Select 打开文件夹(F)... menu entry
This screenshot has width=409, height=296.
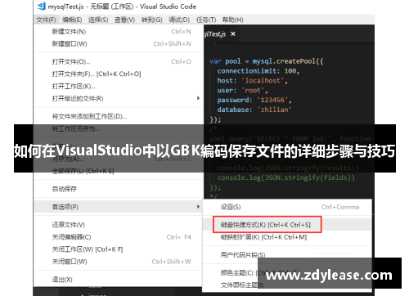pyautogui.click(x=119, y=74)
